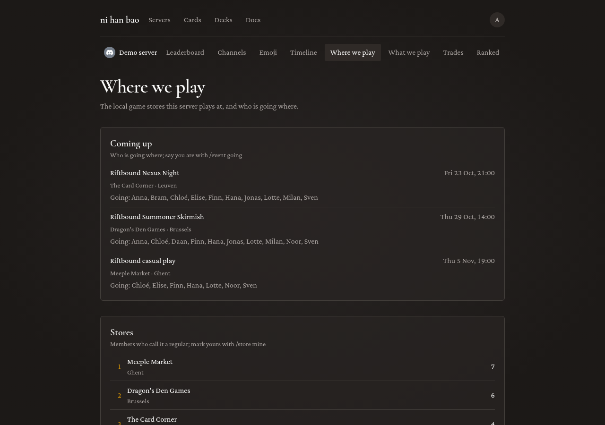This screenshot has height=425, width=605.
Task: Click the 'Coming up' section heading
Action: pyautogui.click(x=131, y=144)
